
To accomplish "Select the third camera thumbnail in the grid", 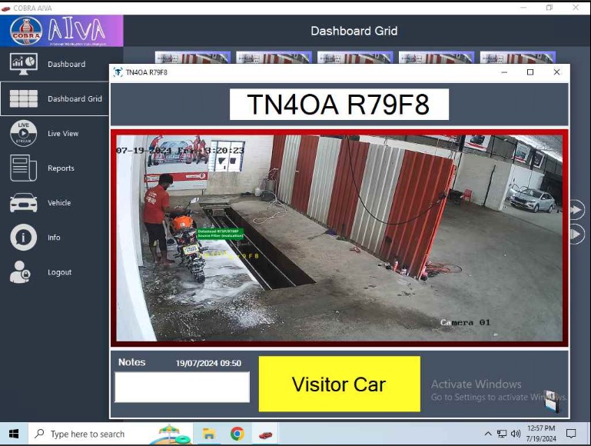I will pyautogui.click(x=355, y=58).
